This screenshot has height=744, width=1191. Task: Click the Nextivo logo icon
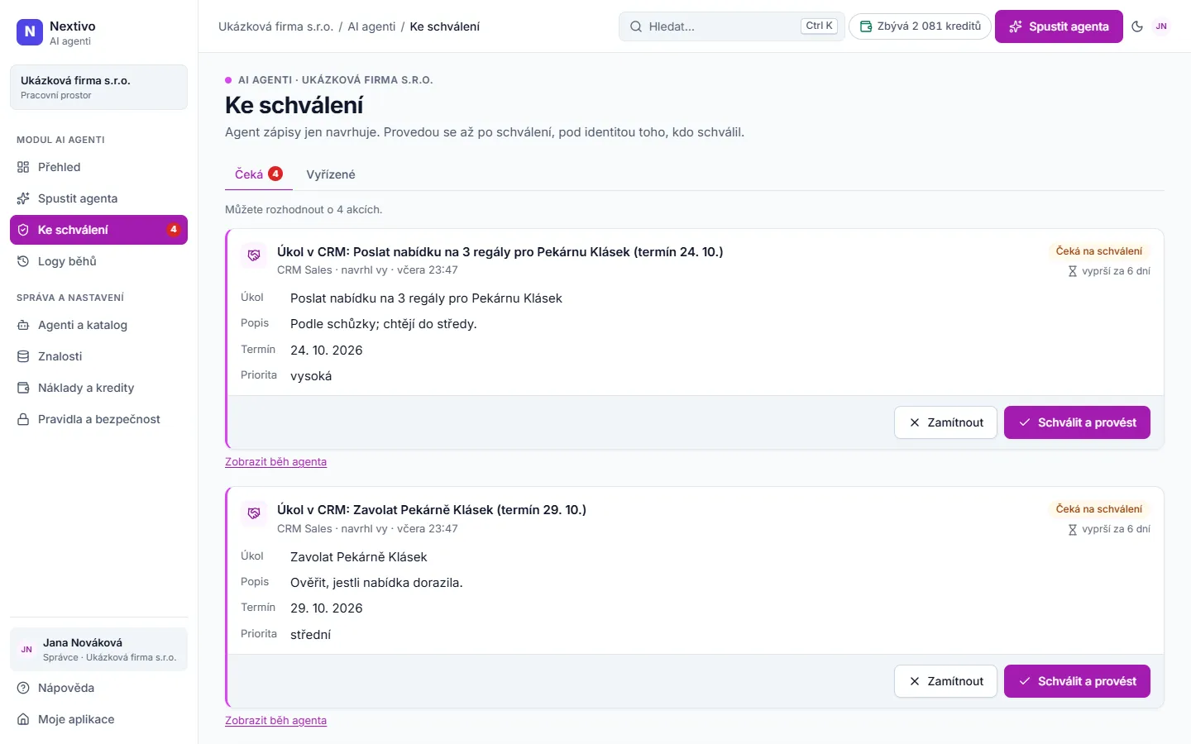[30, 32]
